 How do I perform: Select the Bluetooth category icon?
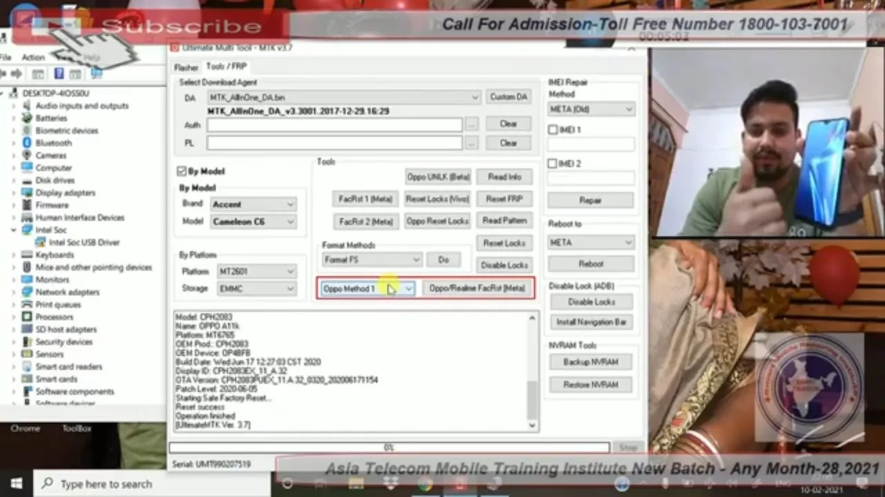tap(26, 143)
